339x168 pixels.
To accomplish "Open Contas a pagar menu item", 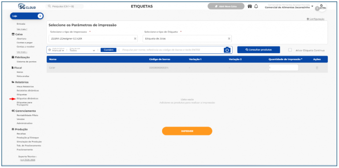I will pyautogui.click(x=24, y=43).
